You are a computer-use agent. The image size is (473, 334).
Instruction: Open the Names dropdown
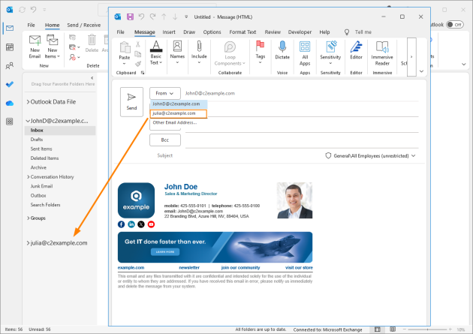[x=177, y=53]
